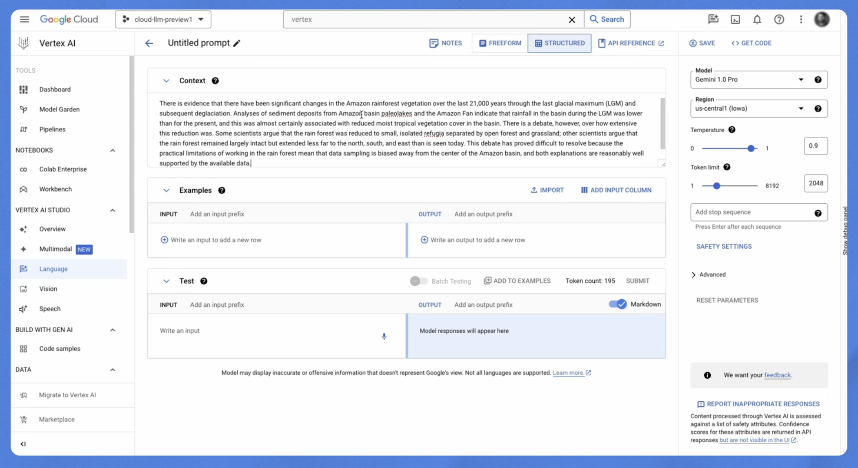Click the Migrate to Vertex AI icon
This screenshot has height=468, width=858.
23,395
